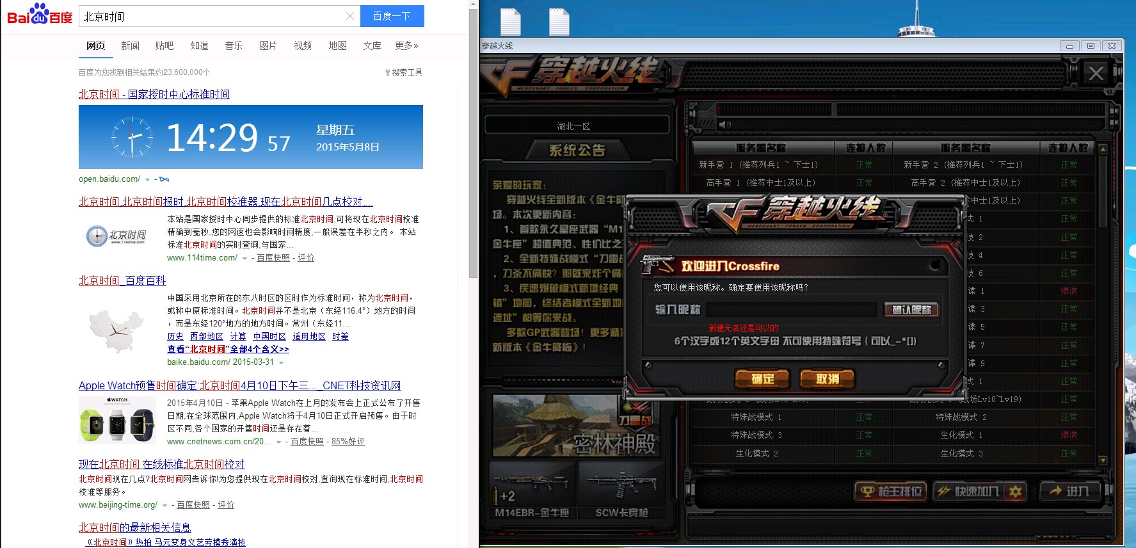Click the nickname input field
The height and width of the screenshot is (548, 1136).
coord(791,310)
